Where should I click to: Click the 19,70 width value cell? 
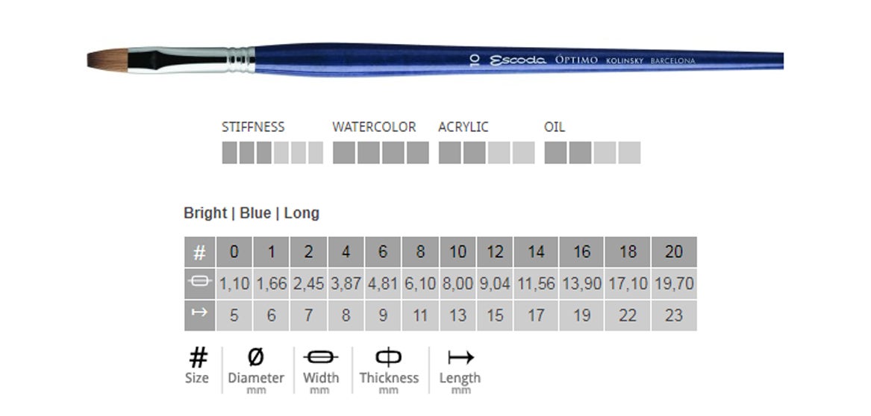point(673,283)
